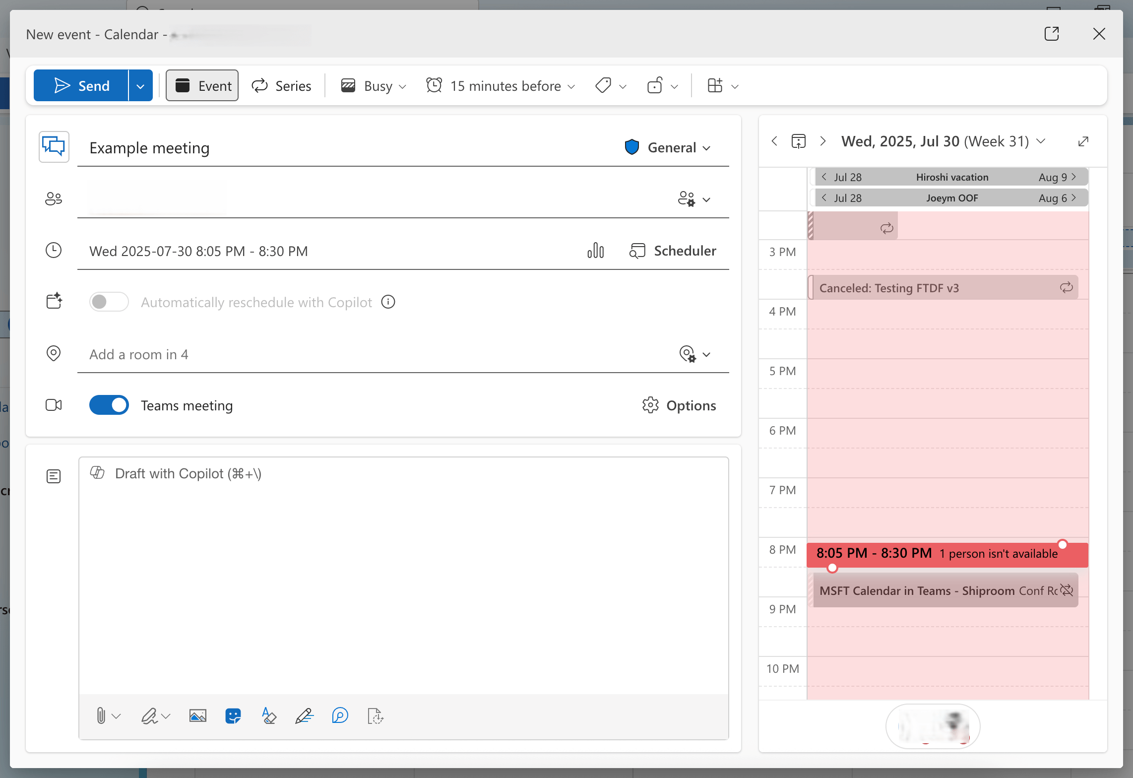
Task: Open the emoji sticker picker icon
Action: [233, 715]
